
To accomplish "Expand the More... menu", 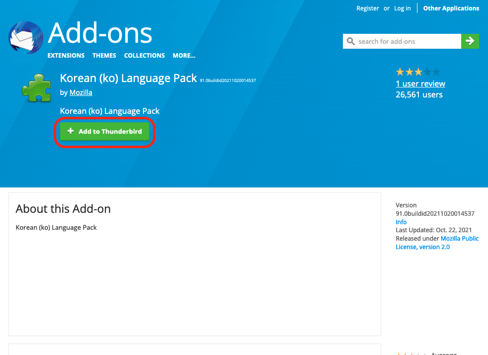I will [184, 55].
